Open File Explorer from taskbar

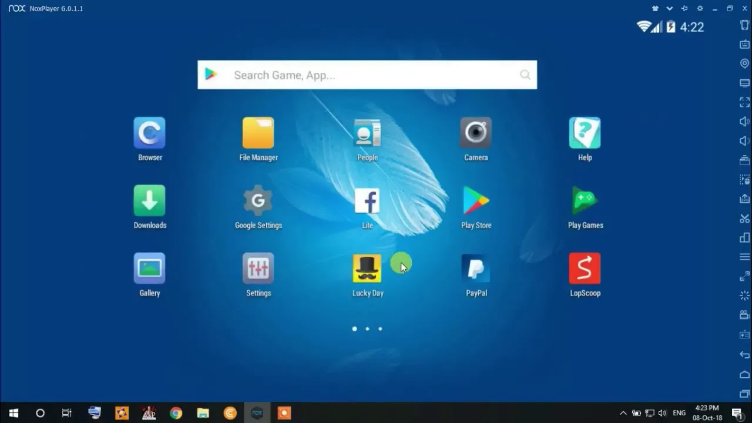[x=203, y=413]
